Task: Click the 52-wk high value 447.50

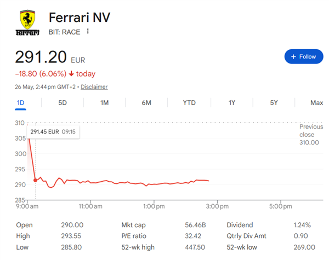Action: pyautogui.click(x=195, y=247)
